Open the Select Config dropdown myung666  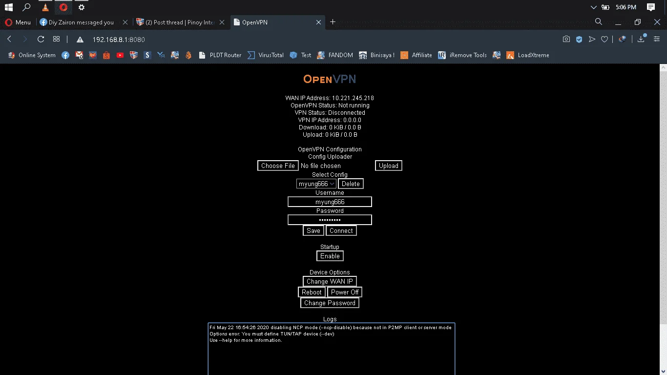316,184
